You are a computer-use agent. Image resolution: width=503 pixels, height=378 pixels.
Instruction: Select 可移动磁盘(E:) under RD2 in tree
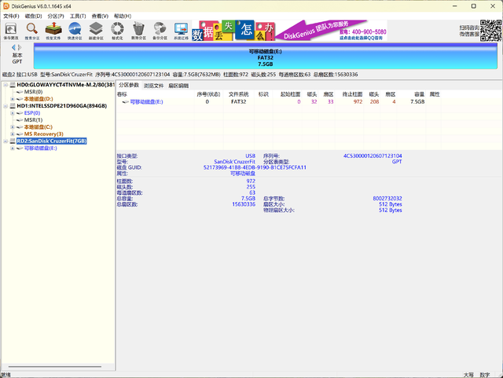40,149
